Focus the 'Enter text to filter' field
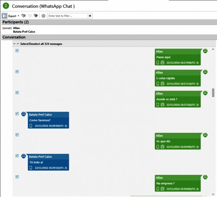 68,16
